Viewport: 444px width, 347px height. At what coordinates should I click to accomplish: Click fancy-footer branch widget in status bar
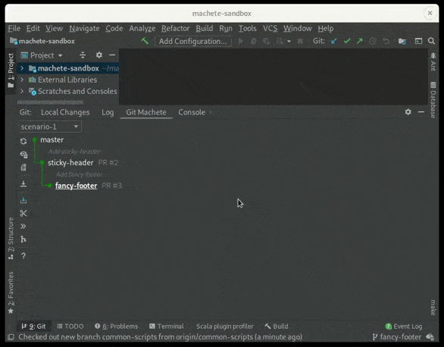397,337
